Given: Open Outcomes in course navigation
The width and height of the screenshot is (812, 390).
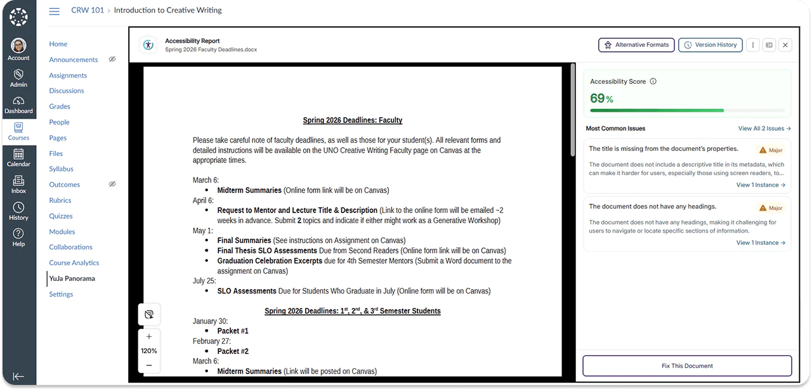Looking at the screenshot, I should 65,185.
